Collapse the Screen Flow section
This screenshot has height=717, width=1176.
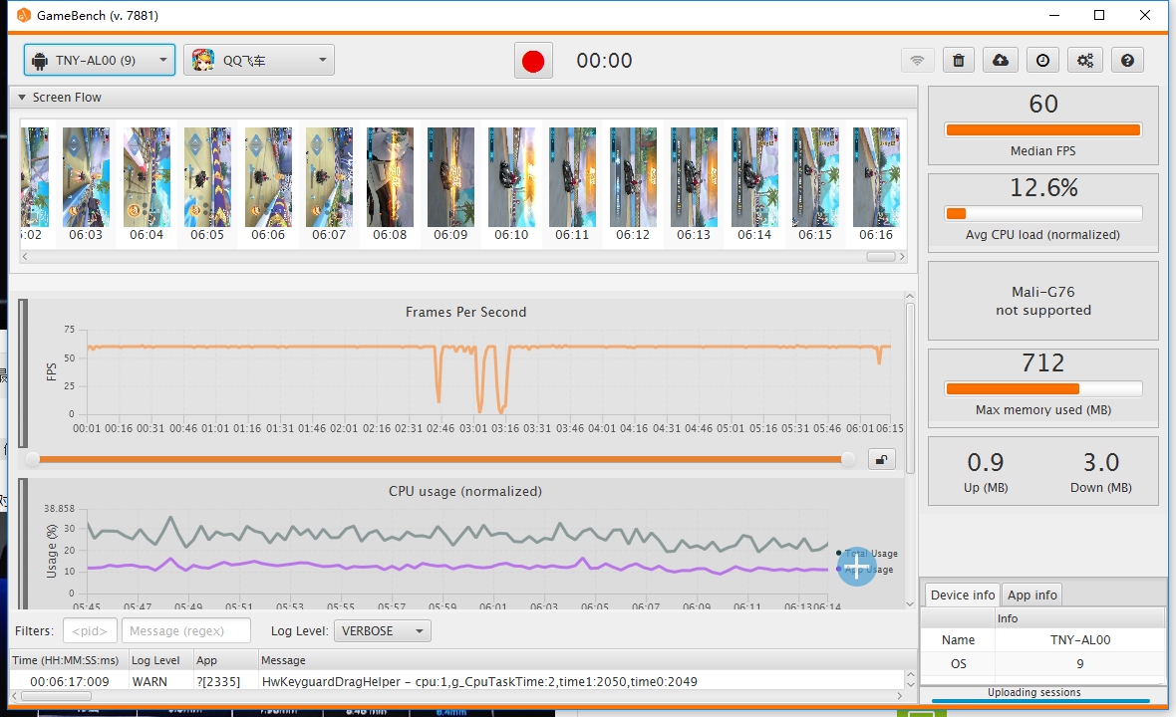(22, 98)
